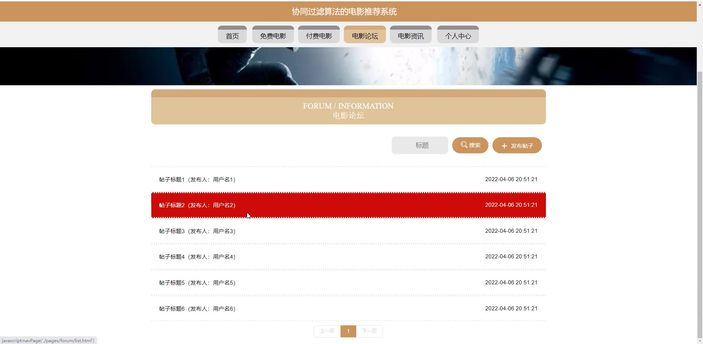
Task: Open highlighted post 帖子标题2
Action: point(349,205)
